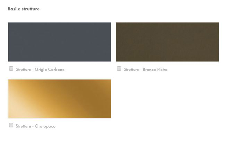Check the Strutture - Oro opaco box
Image resolution: width=228 pixels, height=141 pixels.
point(11,125)
